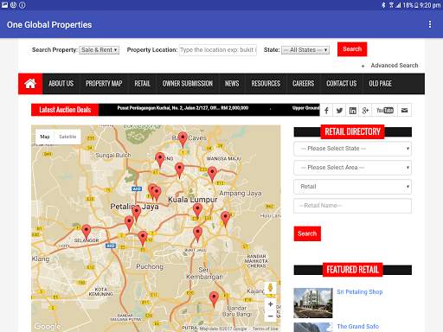Open the Sale & Rent dropdown
Viewport: 443px width, 332px height.
pos(99,50)
